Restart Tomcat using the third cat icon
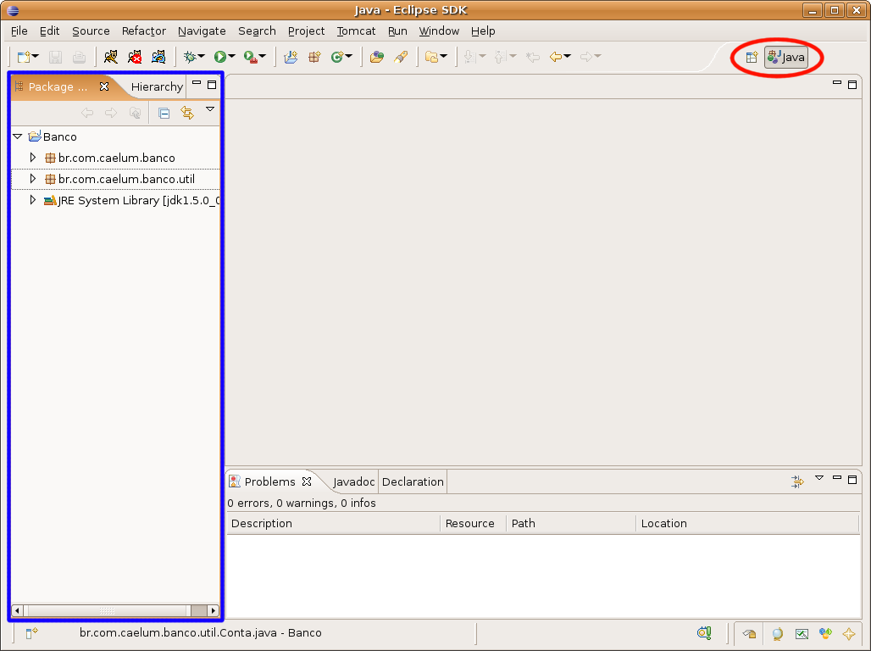 coord(158,57)
